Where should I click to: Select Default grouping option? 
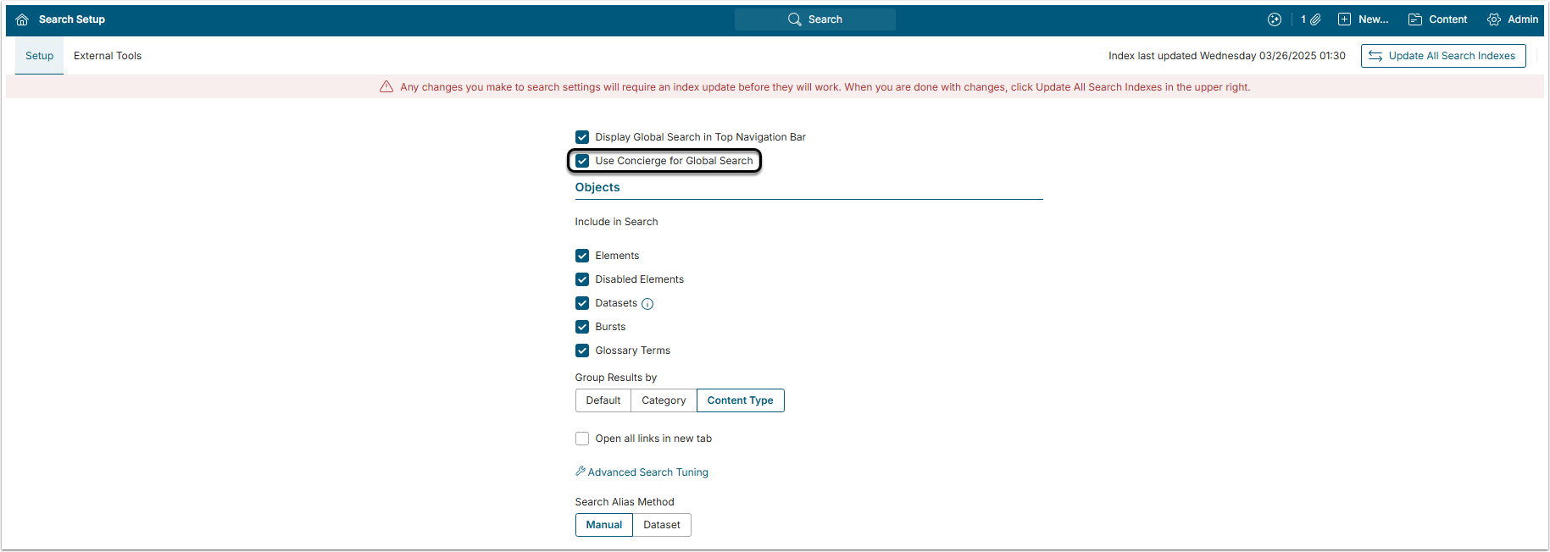click(603, 400)
